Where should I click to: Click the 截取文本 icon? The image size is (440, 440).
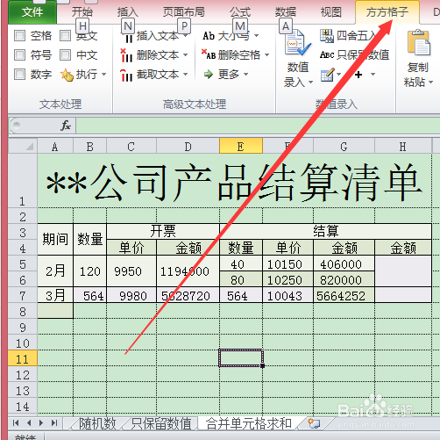(x=126, y=75)
